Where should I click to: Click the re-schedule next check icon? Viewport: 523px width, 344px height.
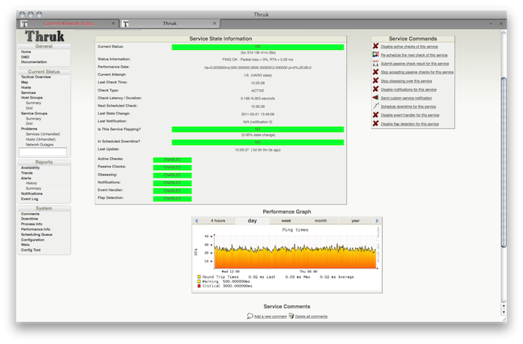tap(375, 54)
